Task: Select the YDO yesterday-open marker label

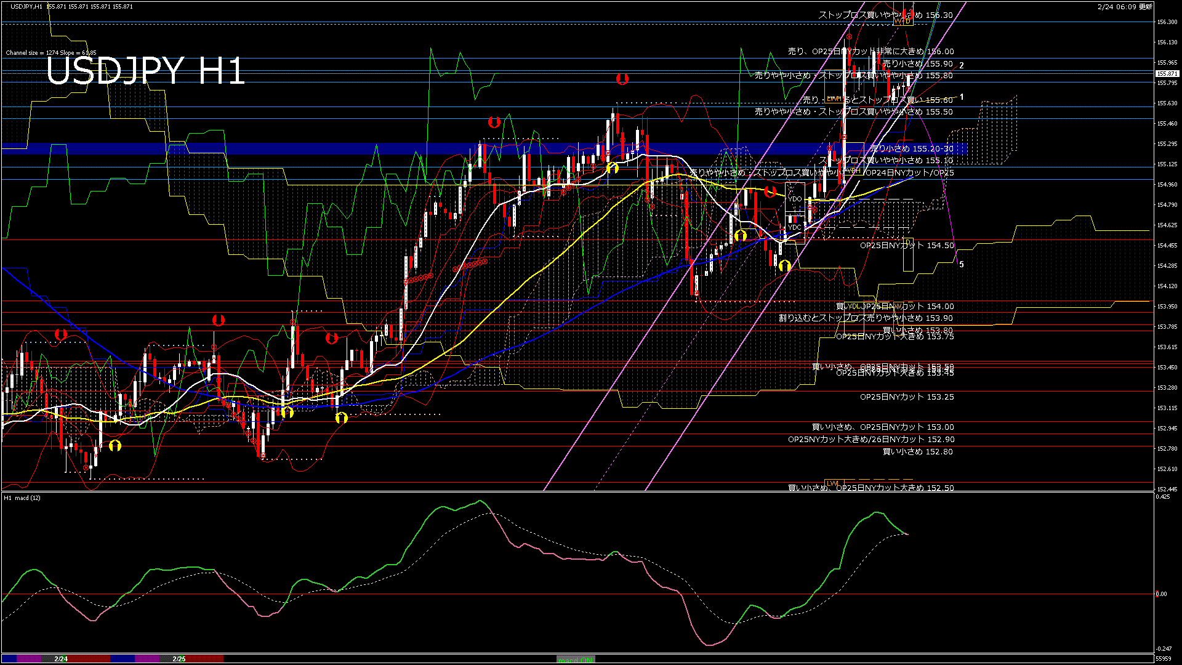Action: click(x=794, y=198)
